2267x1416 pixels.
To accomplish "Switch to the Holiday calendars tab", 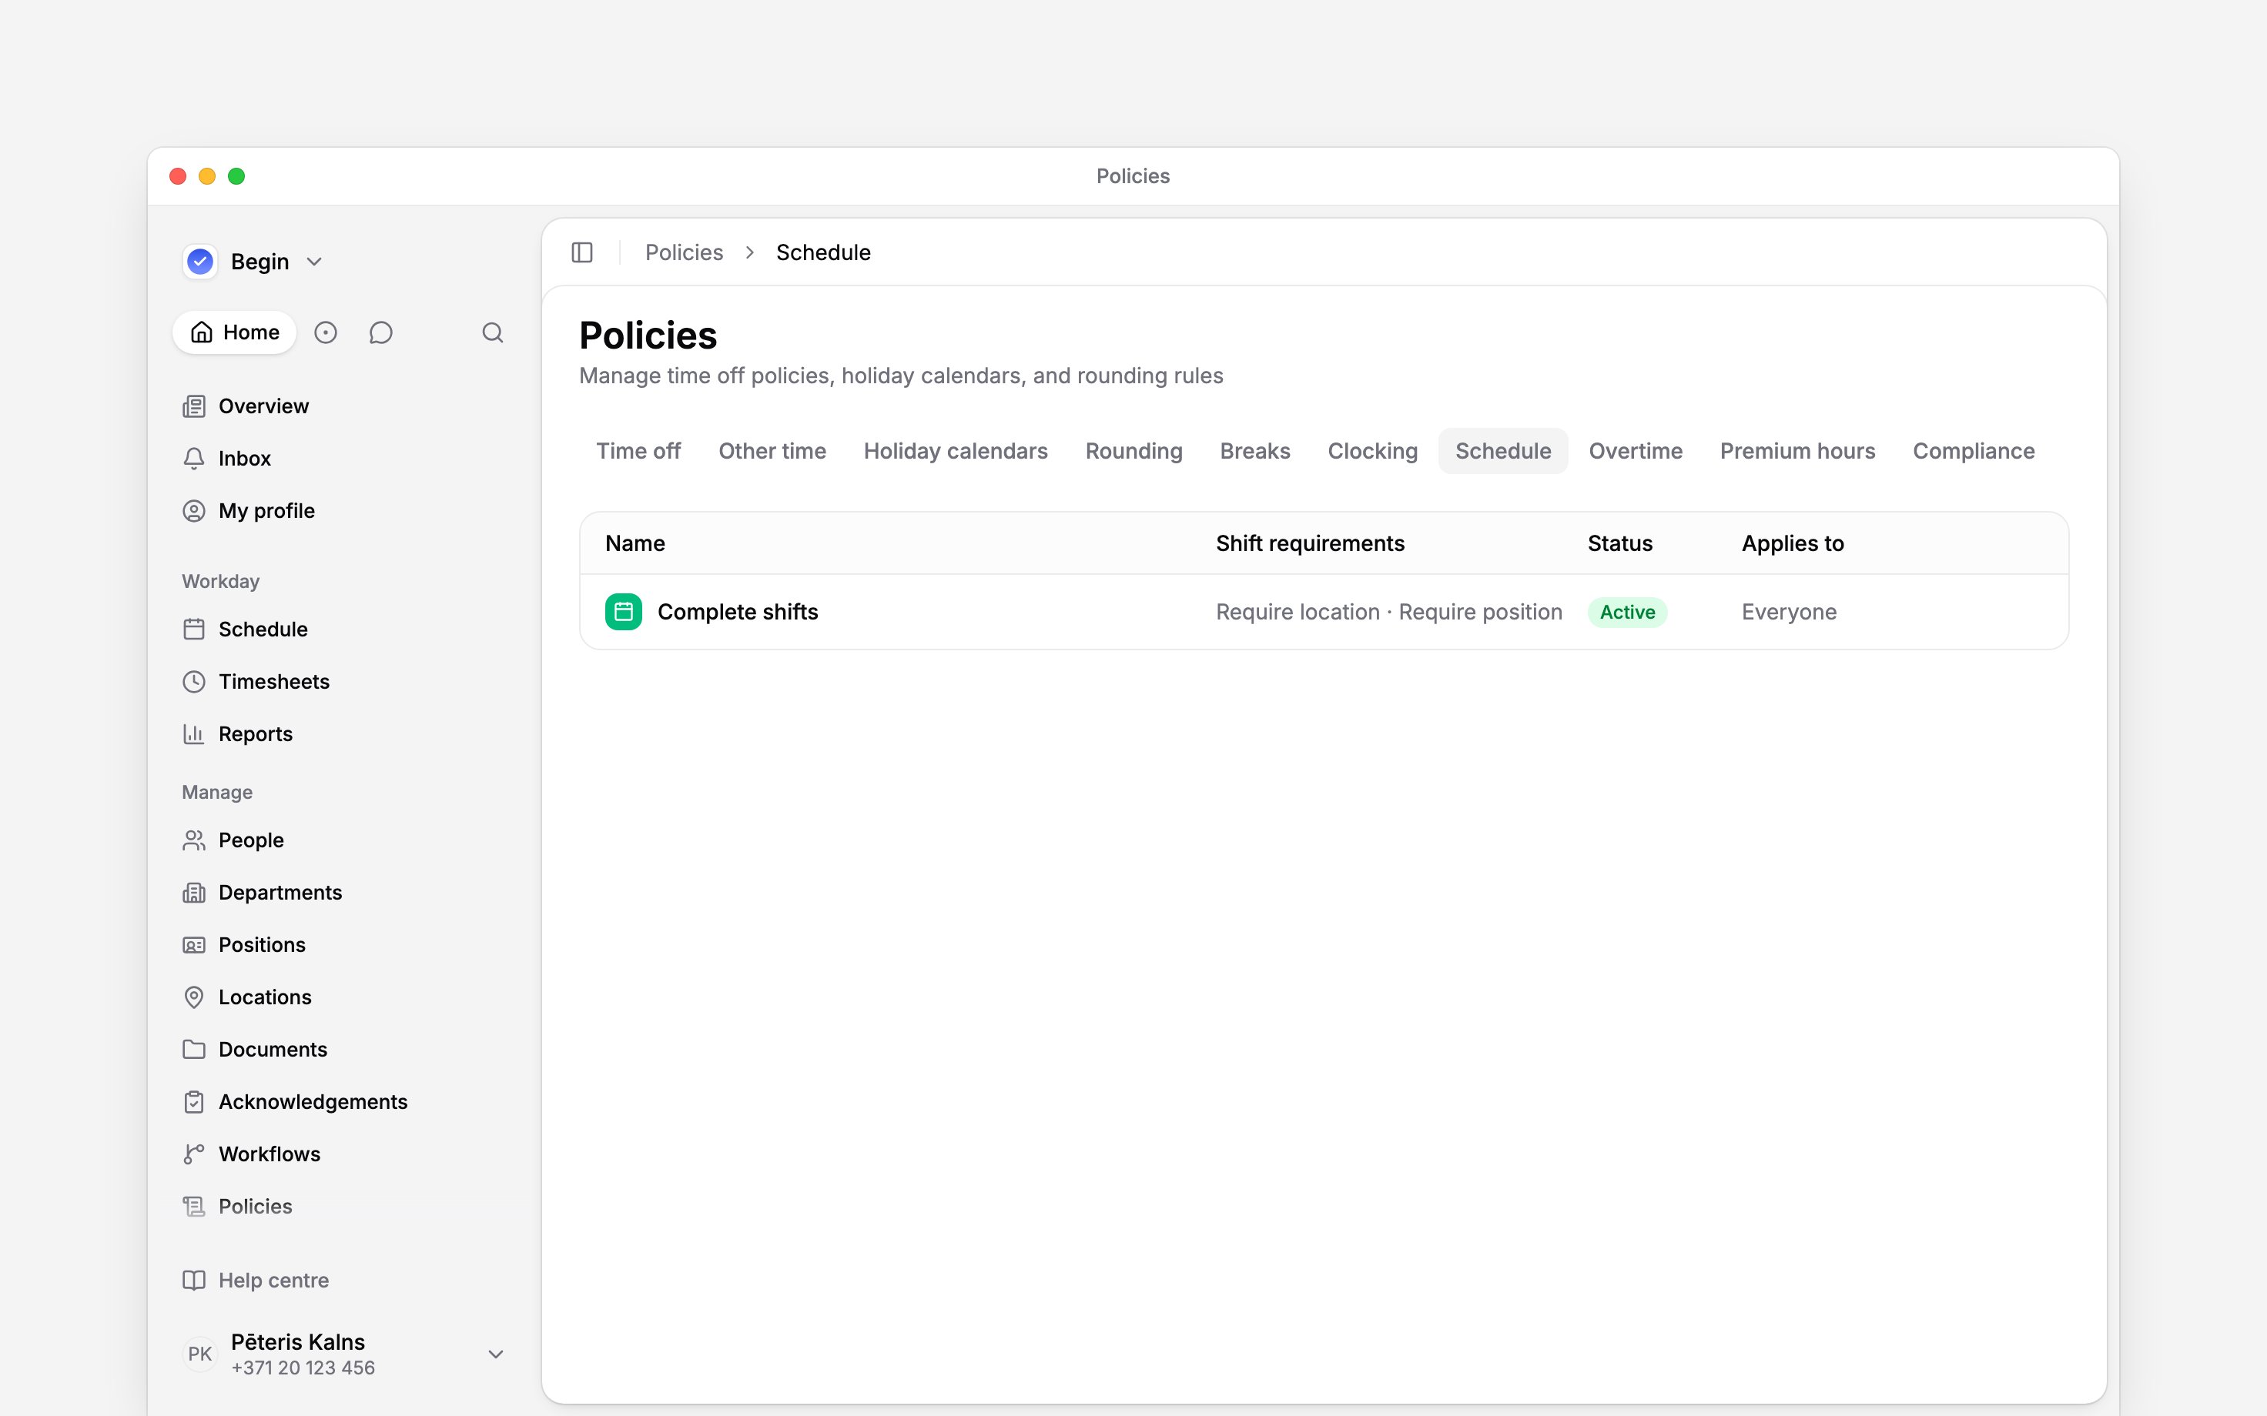I will (956, 452).
